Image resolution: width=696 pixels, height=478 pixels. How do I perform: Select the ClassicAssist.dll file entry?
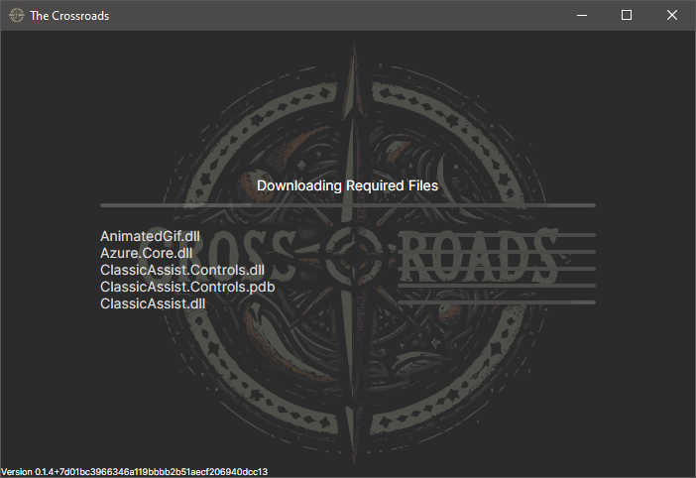coord(153,303)
